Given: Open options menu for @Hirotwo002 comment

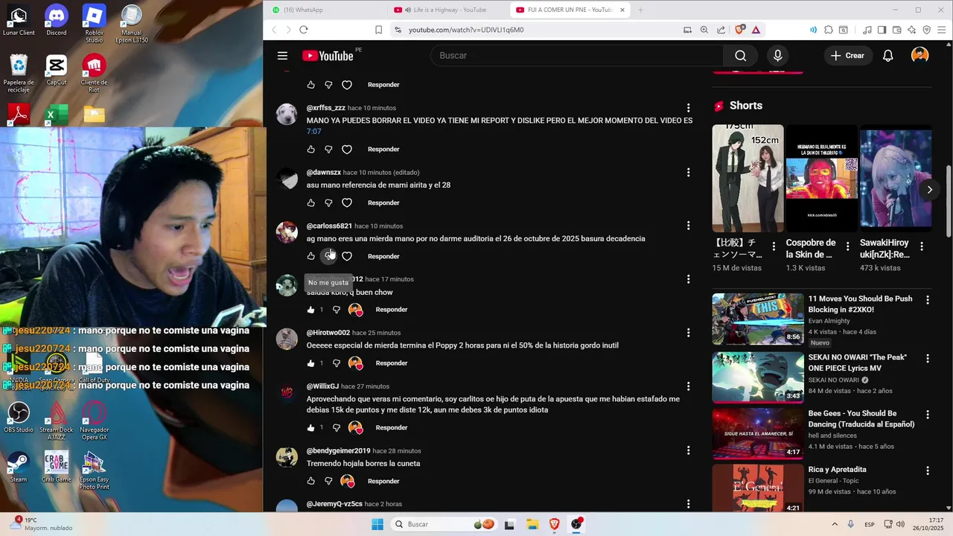Looking at the screenshot, I should pyautogui.click(x=688, y=333).
